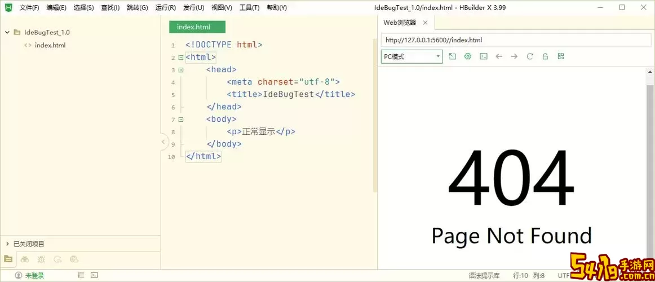
Task: Click the IdeBugTest title text line
Action: pos(291,94)
